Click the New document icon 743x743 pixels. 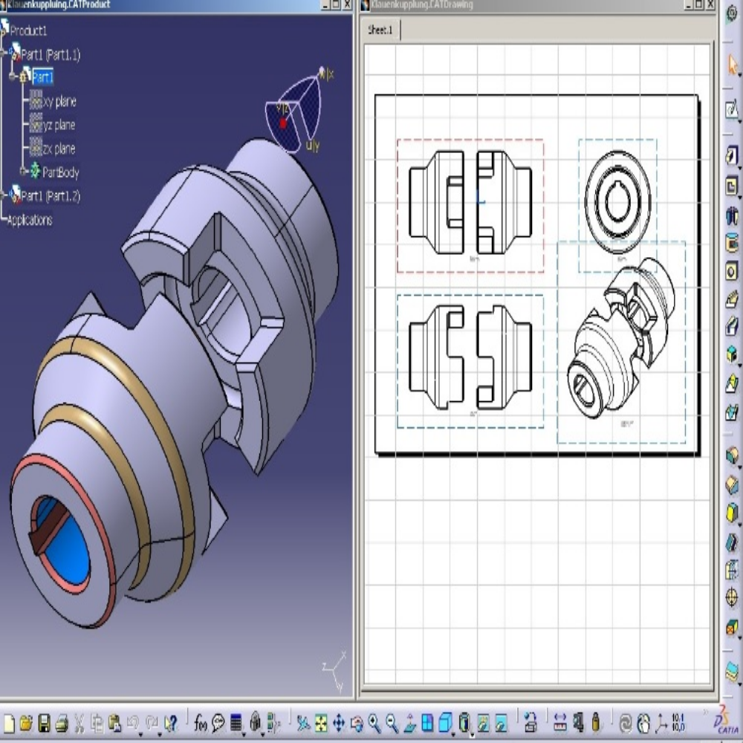click(9, 722)
